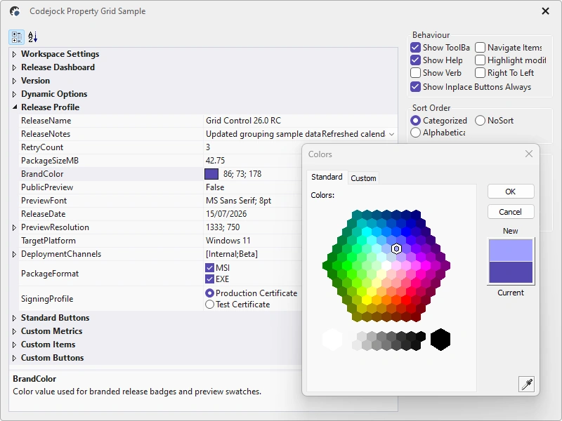Expand the Release Dashboard category
Viewport: 562px width, 421px height.
click(14, 67)
